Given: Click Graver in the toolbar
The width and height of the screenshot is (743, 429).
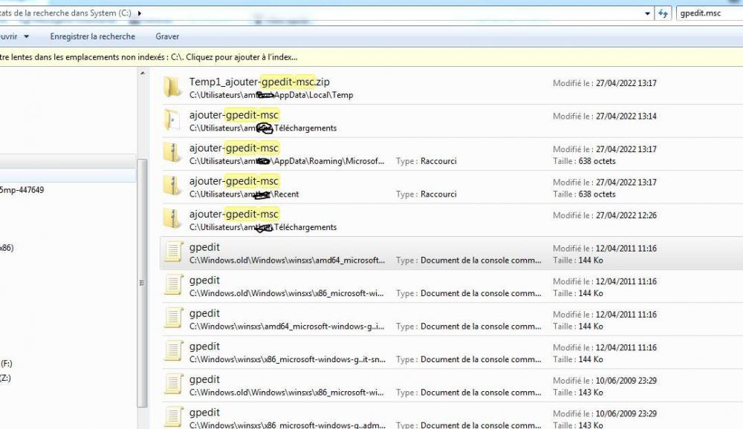Looking at the screenshot, I should click(x=167, y=36).
